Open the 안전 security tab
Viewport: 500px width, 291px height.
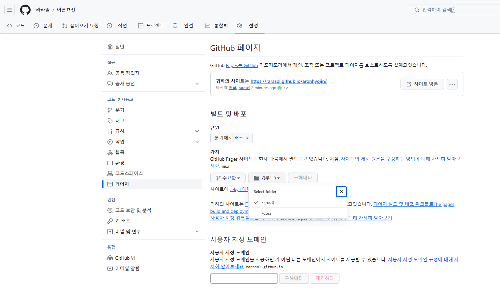click(x=183, y=26)
